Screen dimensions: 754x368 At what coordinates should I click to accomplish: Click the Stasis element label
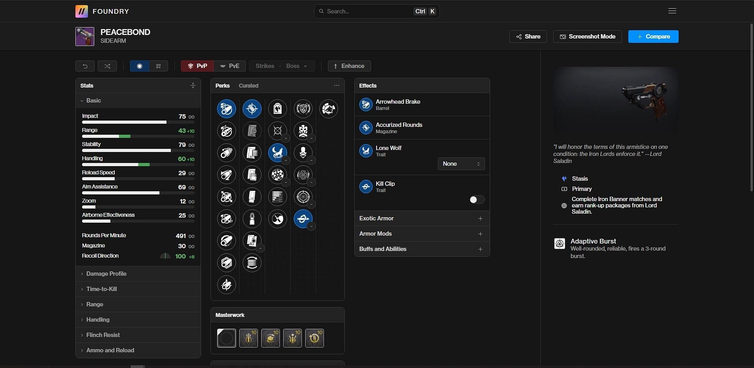pyautogui.click(x=580, y=179)
